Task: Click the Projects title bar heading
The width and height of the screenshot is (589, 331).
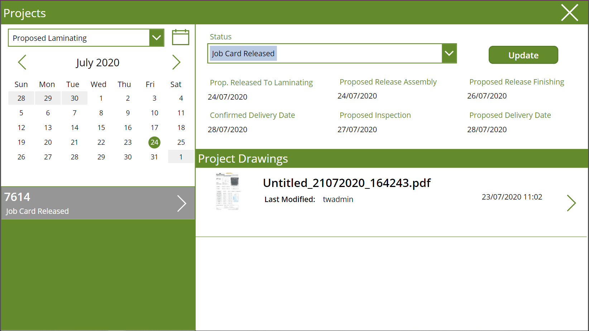Action: [x=25, y=13]
